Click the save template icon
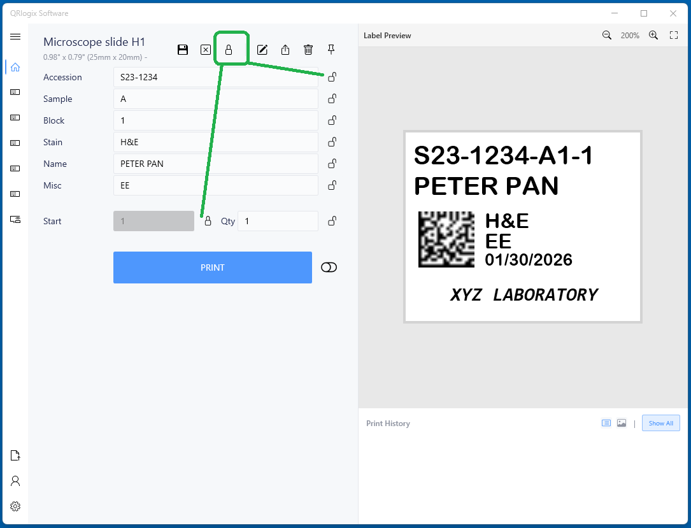 pyautogui.click(x=183, y=50)
